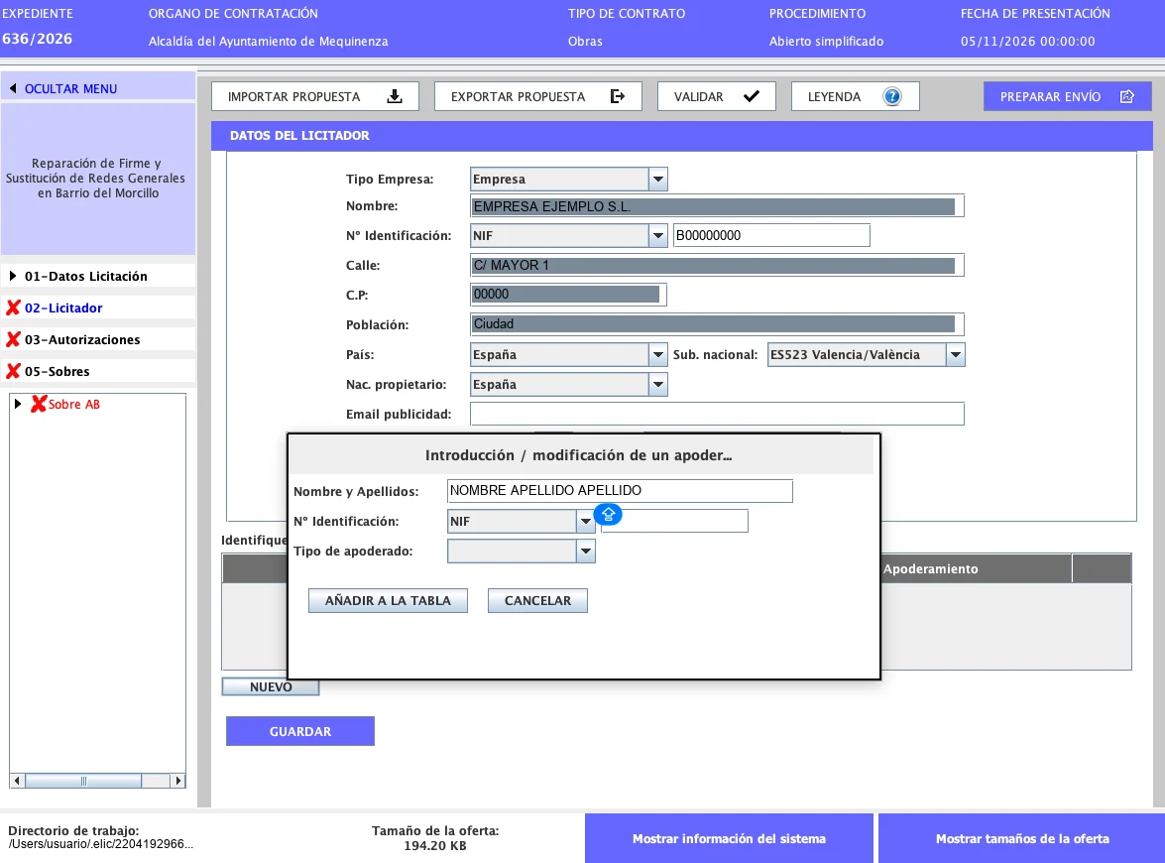
Task: Click the Nombre field with Empresa Ejemplo S.L.
Action: pyautogui.click(x=717, y=206)
